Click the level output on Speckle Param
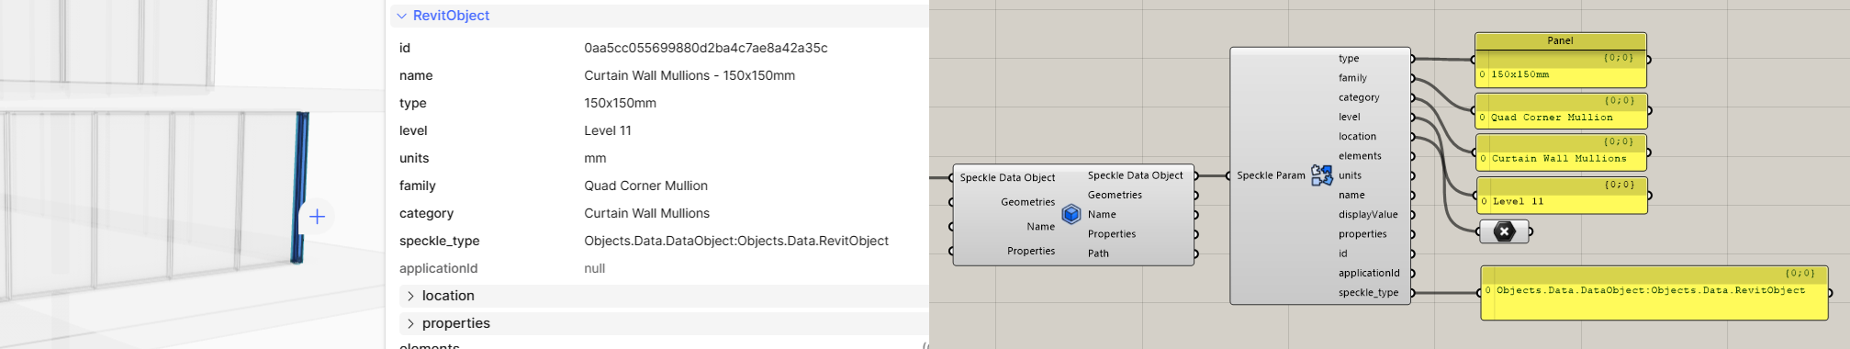1850x349 pixels. 1349,117
